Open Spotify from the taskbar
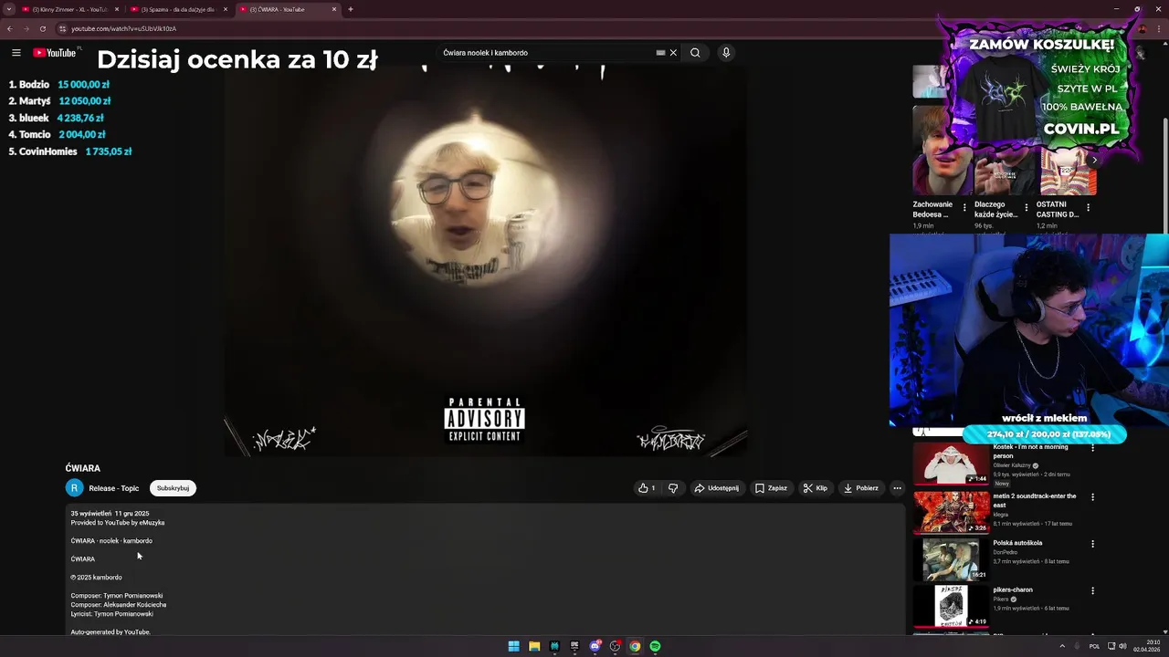Image resolution: width=1169 pixels, height=657 pixels. 655,646
